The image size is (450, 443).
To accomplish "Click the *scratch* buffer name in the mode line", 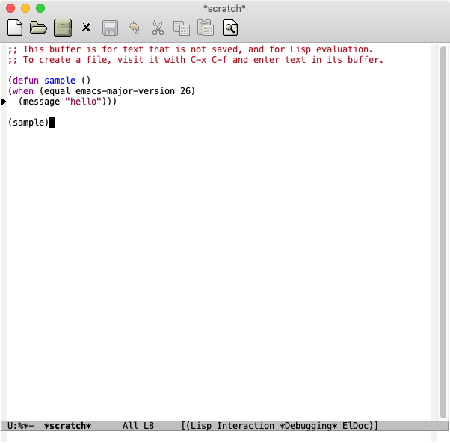I will (67, 426).
